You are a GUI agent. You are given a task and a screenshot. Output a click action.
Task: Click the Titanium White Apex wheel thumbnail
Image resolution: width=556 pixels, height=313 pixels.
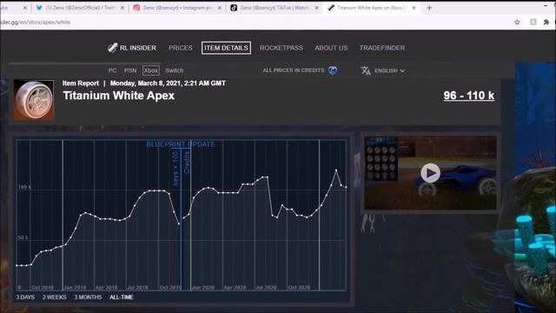click(x=34, y=100)
